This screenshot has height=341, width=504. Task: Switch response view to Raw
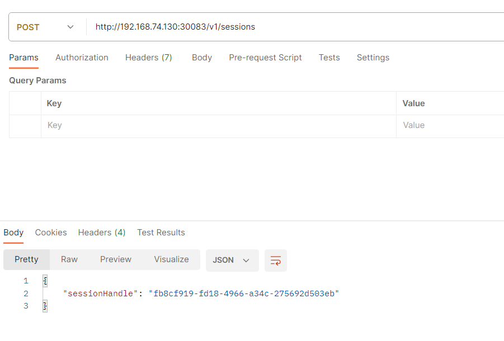pyautogui.click(x=69, y=259)
